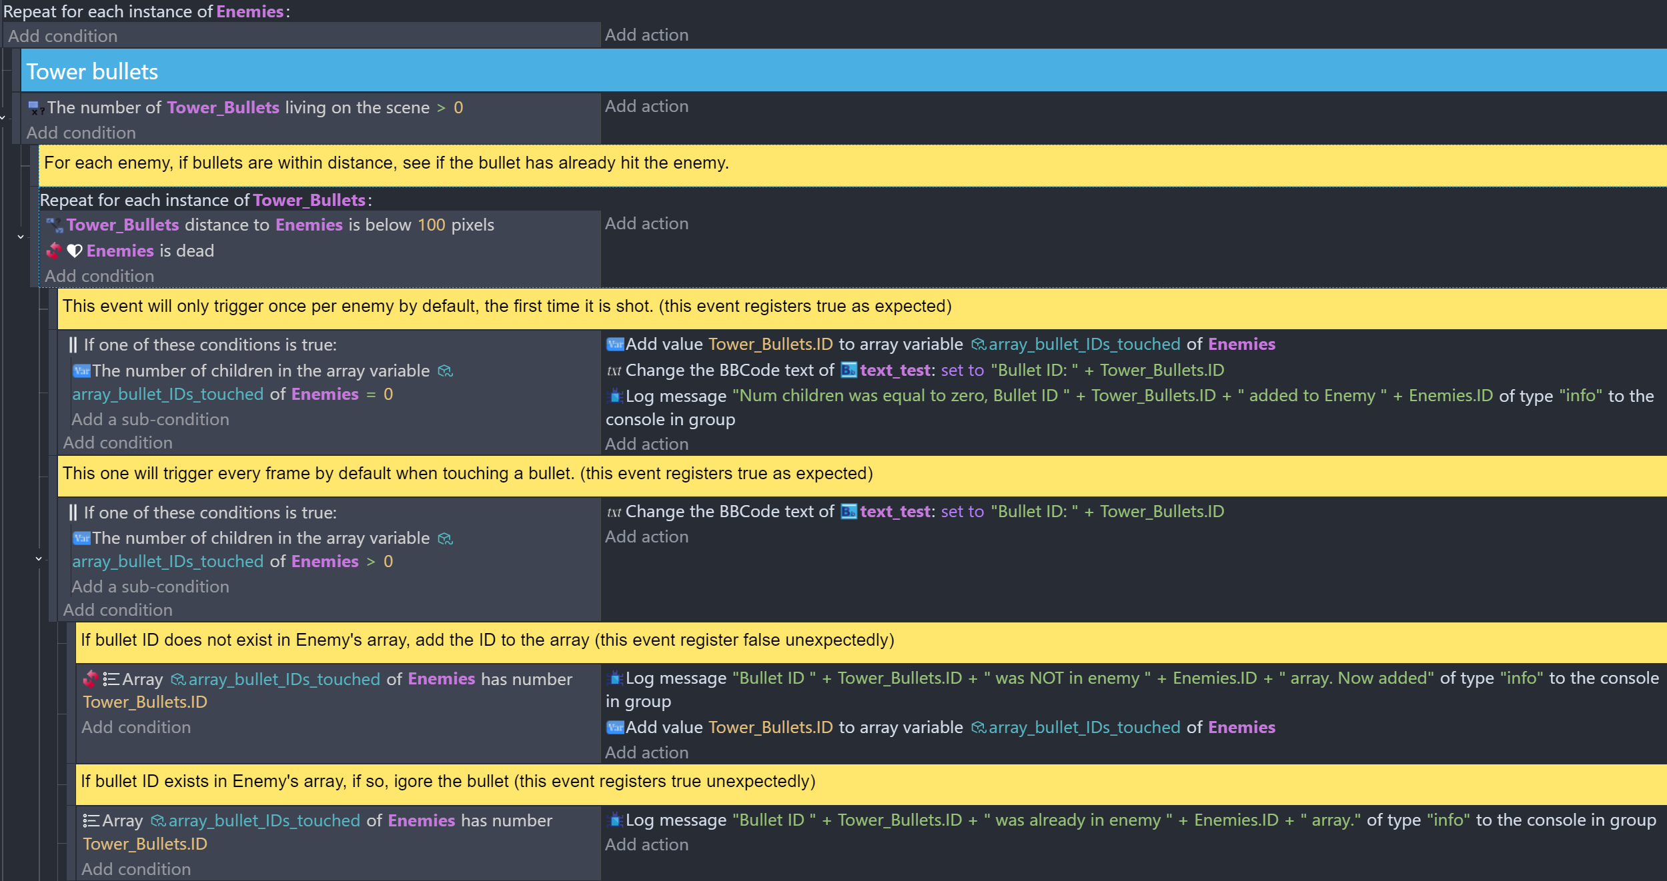Click the variable icon of children count equals 0 condition

81,371
